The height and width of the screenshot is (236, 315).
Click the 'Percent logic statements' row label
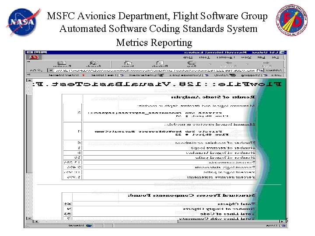coord(225,167)
